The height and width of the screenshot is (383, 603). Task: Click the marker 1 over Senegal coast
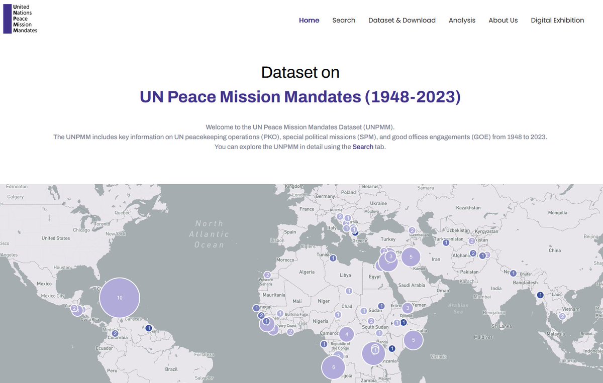pos(256,308)
